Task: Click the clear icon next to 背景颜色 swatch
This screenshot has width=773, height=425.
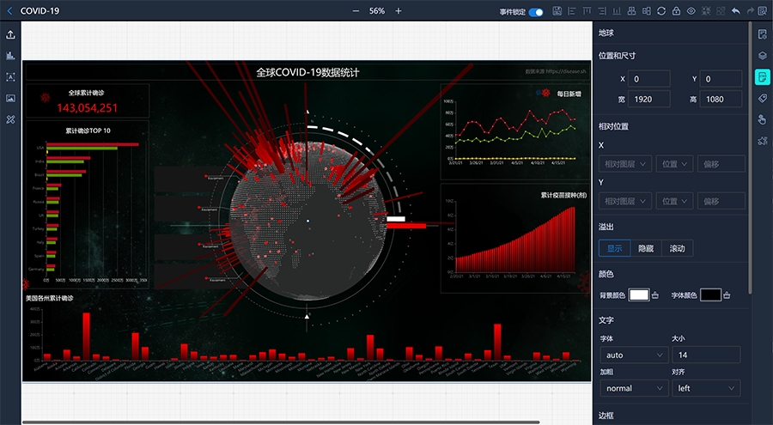Action: pos(655,295)
